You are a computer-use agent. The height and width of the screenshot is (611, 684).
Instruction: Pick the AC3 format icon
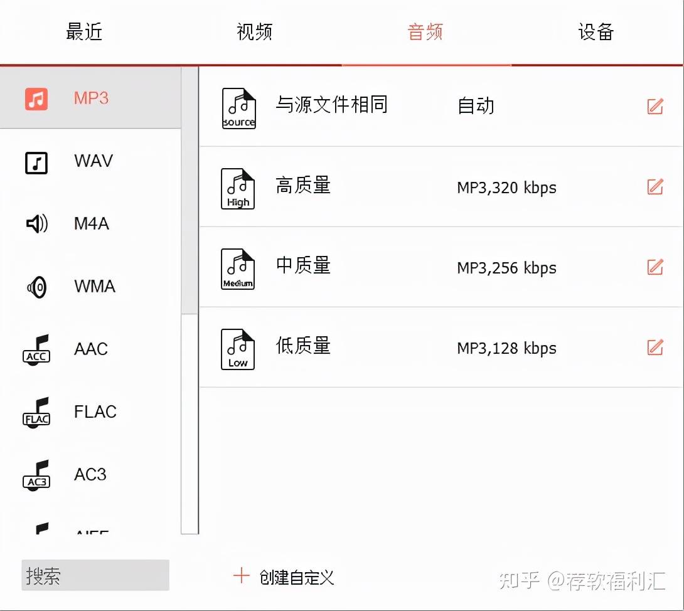[x=36, y=476]
